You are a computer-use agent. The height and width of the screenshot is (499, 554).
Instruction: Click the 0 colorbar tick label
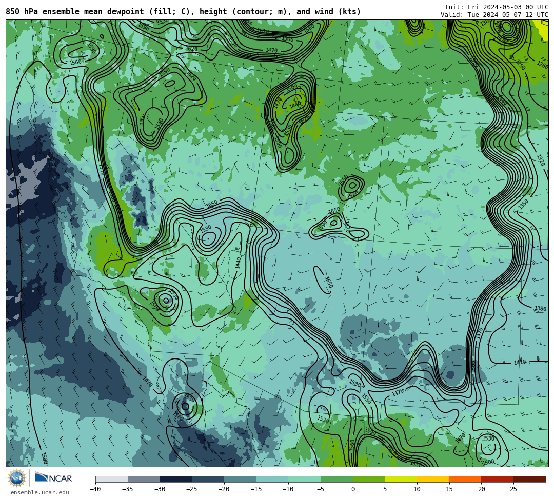coord(353,489)
